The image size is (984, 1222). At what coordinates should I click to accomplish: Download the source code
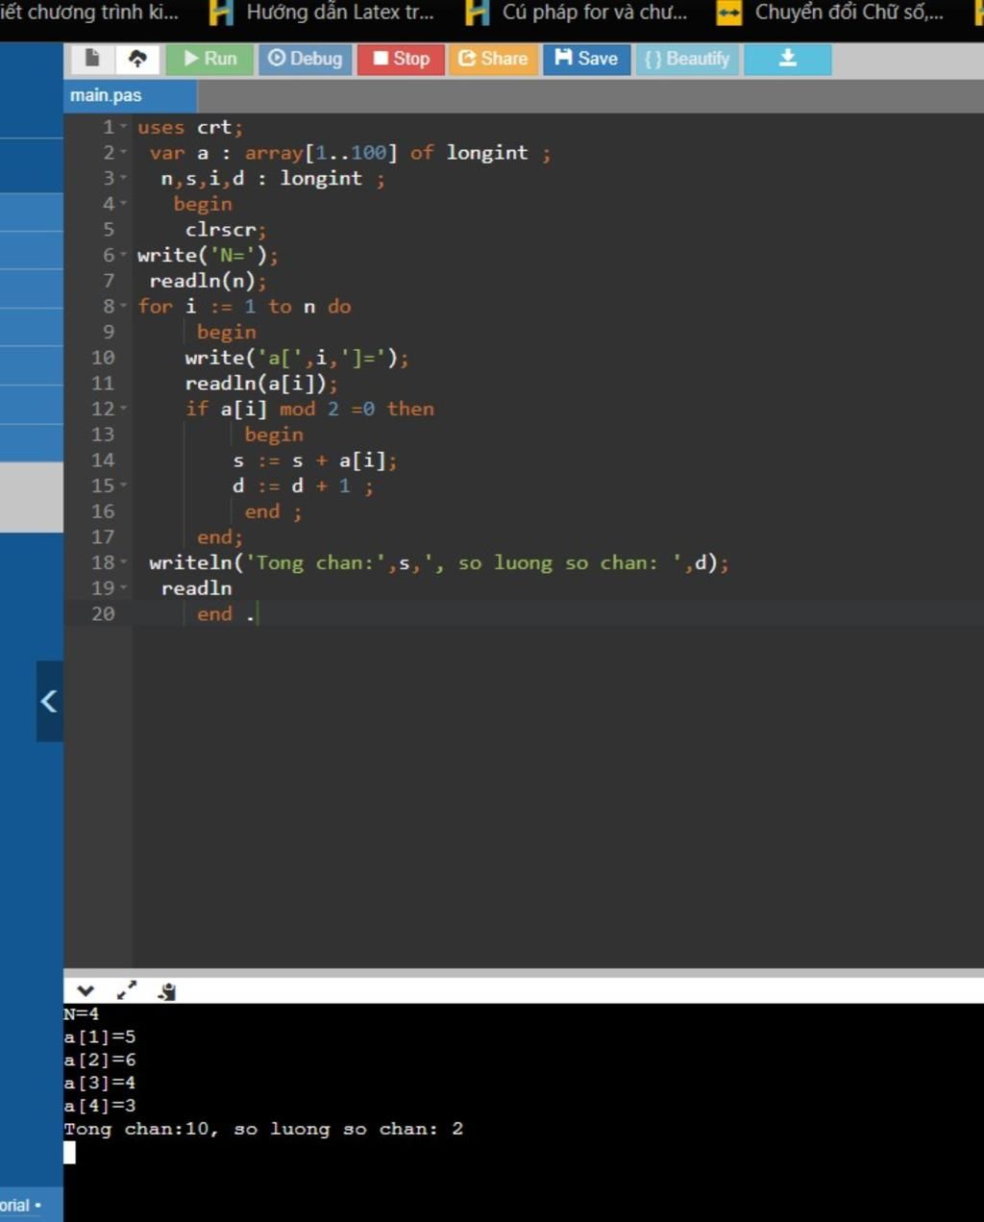coord(787,59)
